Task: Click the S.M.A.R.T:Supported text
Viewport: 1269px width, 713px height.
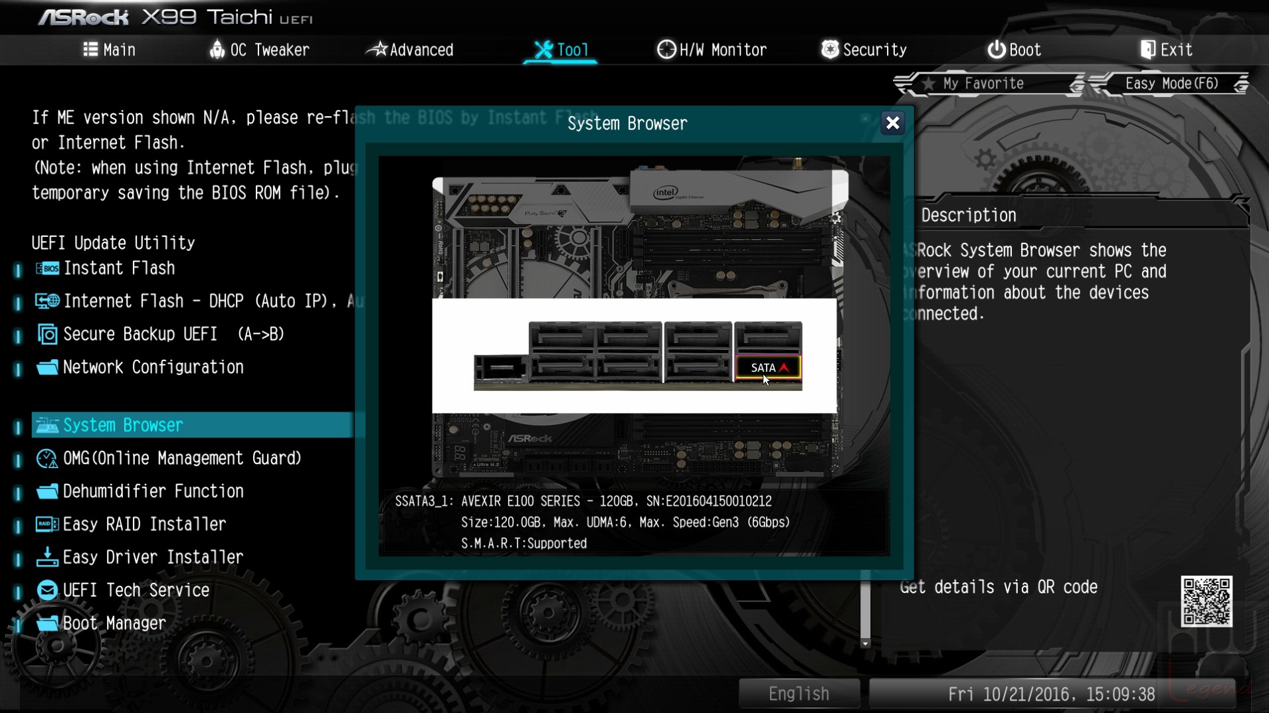Action: [524, 544]
